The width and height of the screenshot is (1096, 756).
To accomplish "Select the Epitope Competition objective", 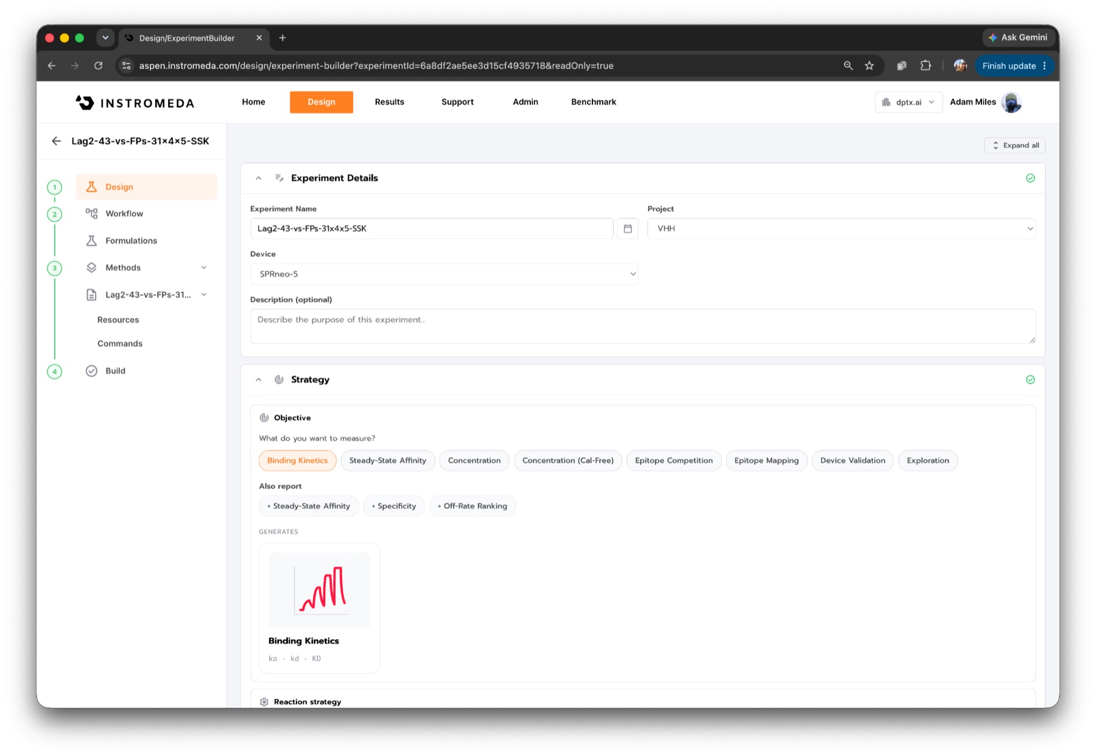I will [x=673, y=461].
